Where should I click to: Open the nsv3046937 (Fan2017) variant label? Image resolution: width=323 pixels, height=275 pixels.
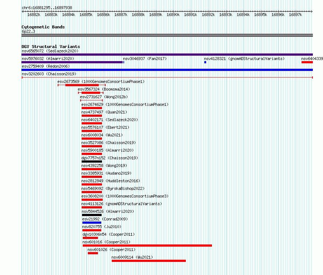(145, 59)
